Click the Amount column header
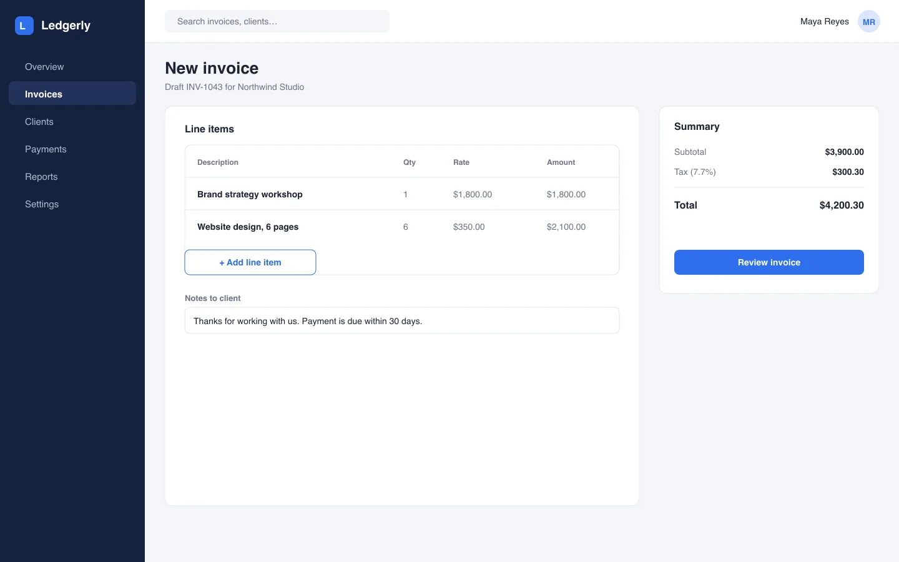 click(561, 162)
